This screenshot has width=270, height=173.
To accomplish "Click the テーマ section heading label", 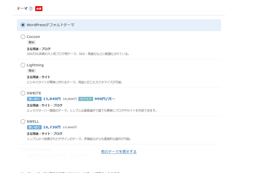I will click(x=22, y=9).
